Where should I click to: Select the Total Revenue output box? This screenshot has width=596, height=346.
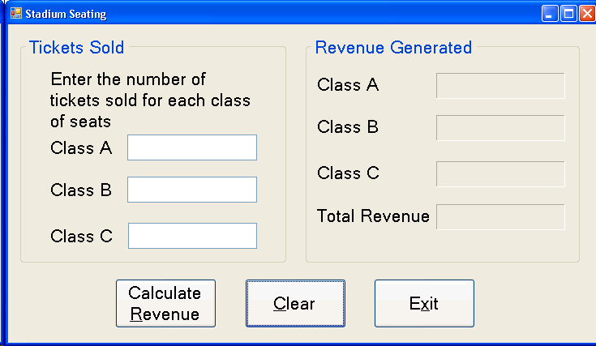click(x=500, y=217)
